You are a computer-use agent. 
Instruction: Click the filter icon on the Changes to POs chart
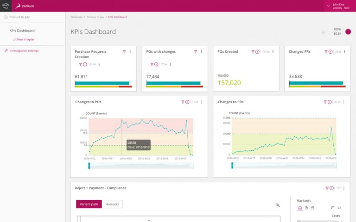pos(183,102)
